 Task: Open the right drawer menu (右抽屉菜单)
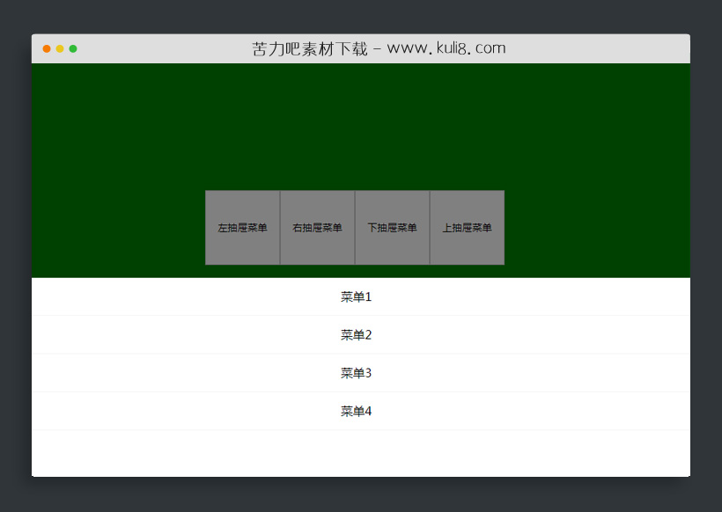coord(317,227)
